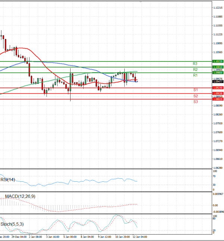Select the 1.10010 green price tag

(218, 67)
